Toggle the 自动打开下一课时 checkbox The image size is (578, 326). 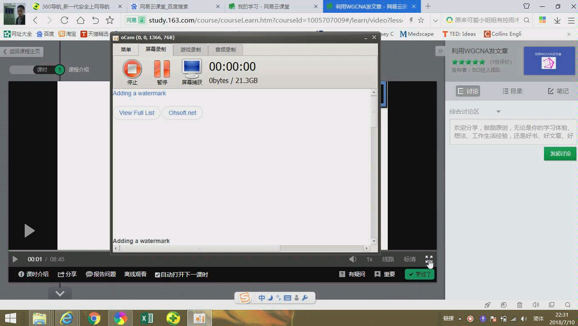point(157,275)
